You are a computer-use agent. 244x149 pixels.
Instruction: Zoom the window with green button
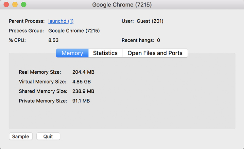pos(24,5)
